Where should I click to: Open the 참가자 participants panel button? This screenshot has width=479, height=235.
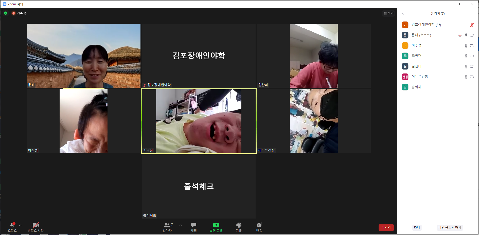(167, 227)
